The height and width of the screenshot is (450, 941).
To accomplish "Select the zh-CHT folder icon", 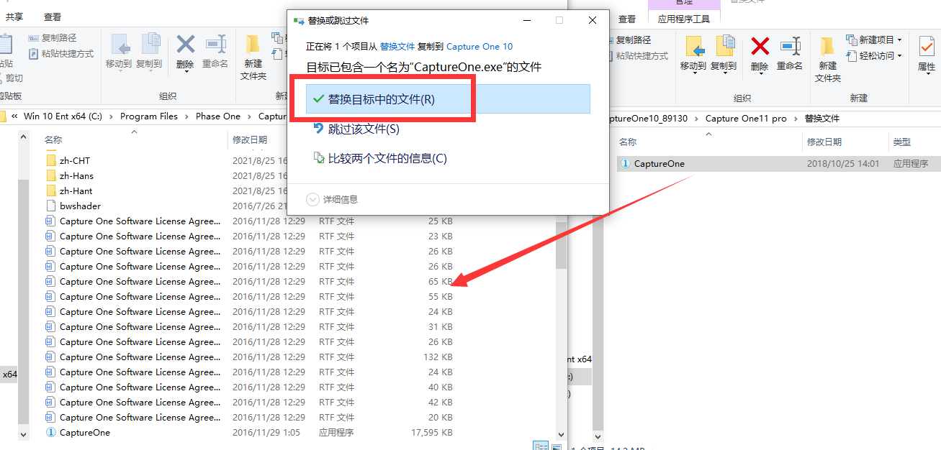I will point(50,160).
